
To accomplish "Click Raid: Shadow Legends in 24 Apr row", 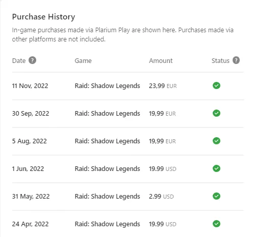I will [x=107, y=224].
